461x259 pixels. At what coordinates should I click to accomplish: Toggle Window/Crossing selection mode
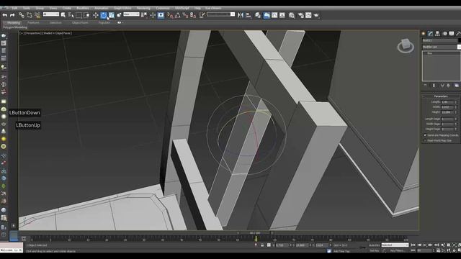coord(86,15)
